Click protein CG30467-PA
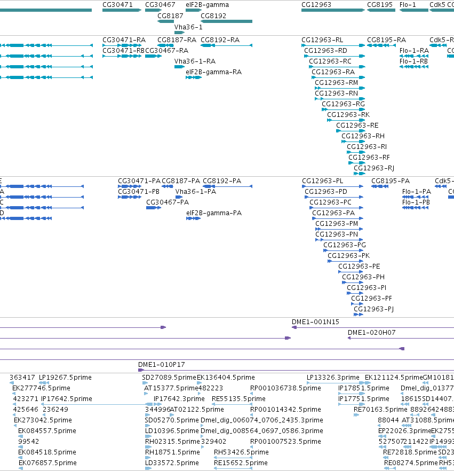Screen dimensions: 454x471 point(168,202)
